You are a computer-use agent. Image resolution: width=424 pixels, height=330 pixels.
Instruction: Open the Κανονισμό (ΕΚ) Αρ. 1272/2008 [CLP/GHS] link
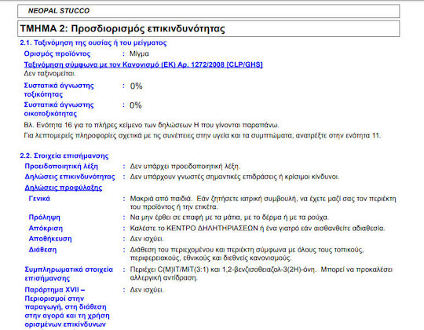(144, 64)
